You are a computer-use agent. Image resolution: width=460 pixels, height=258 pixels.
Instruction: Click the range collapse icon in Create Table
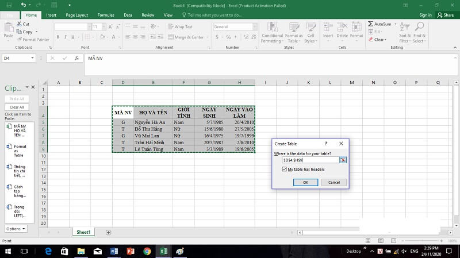(x=343, y=160)
